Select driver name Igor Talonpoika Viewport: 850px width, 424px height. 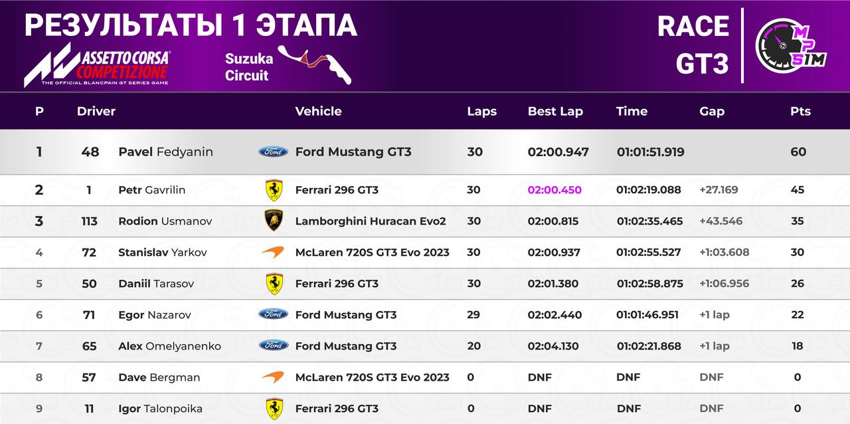[160, 409]
